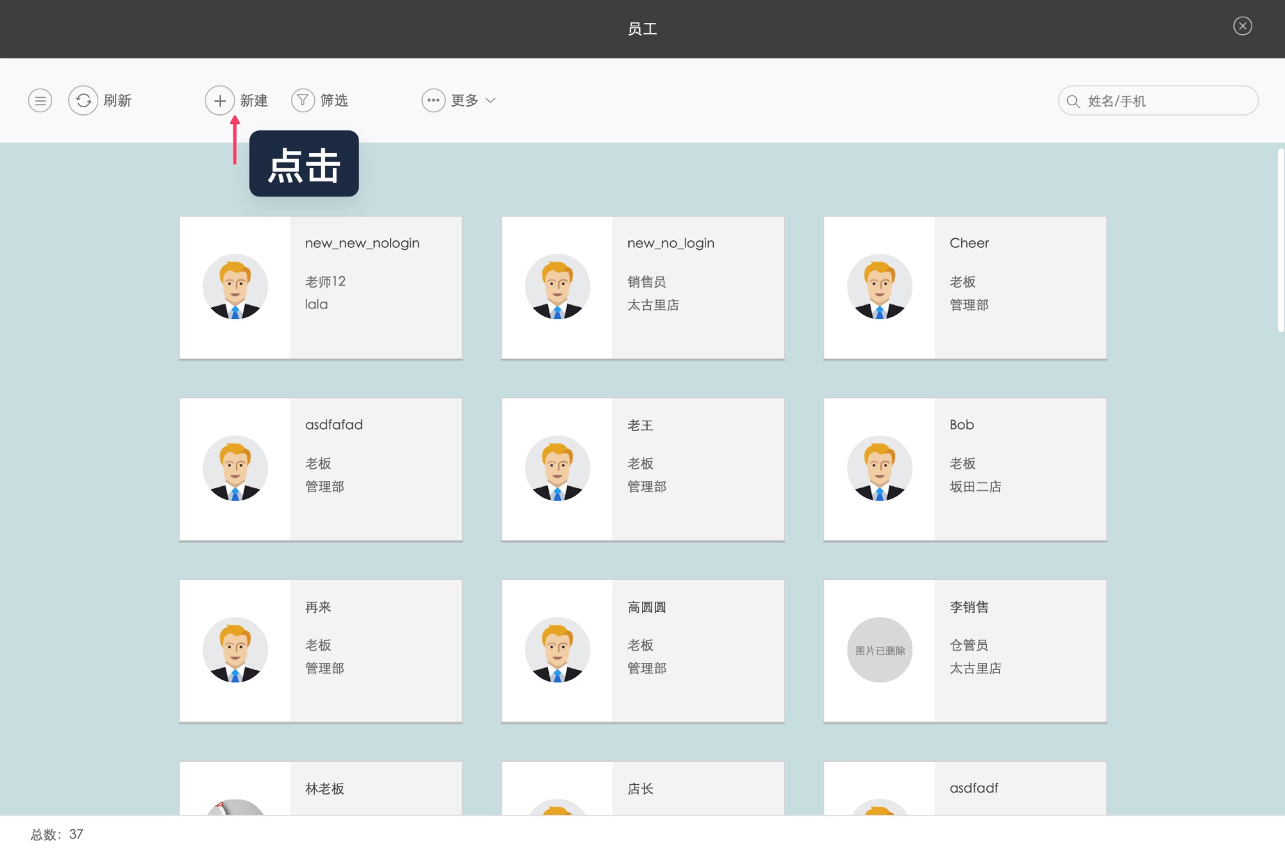
Task: Switch to the 员工 view title
Action: click(642, 28)
